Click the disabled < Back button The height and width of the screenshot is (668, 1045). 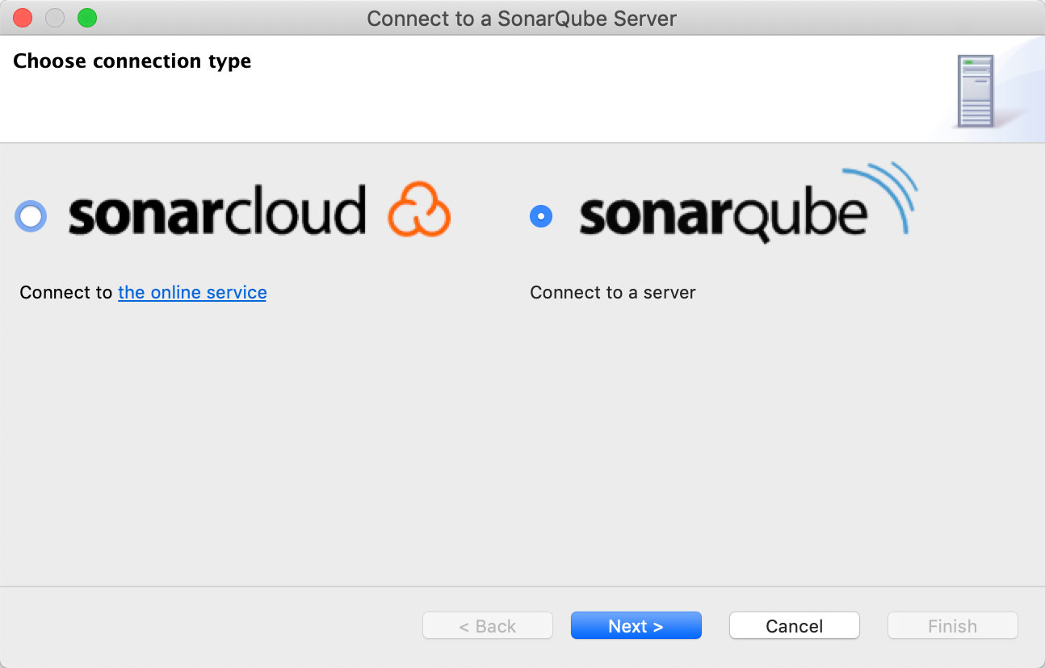click(487, 626)
